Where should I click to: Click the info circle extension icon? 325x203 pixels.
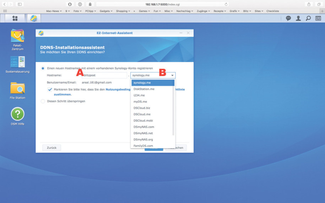point(80,4)
